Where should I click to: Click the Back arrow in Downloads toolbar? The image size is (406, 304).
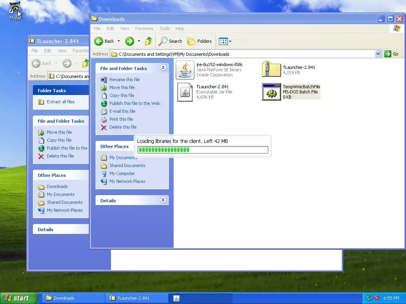[99, 41]
